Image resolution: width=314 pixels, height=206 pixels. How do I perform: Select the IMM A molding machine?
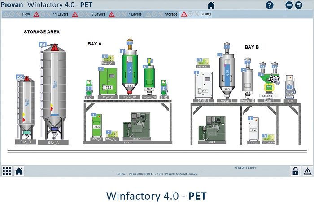[137, 125]
